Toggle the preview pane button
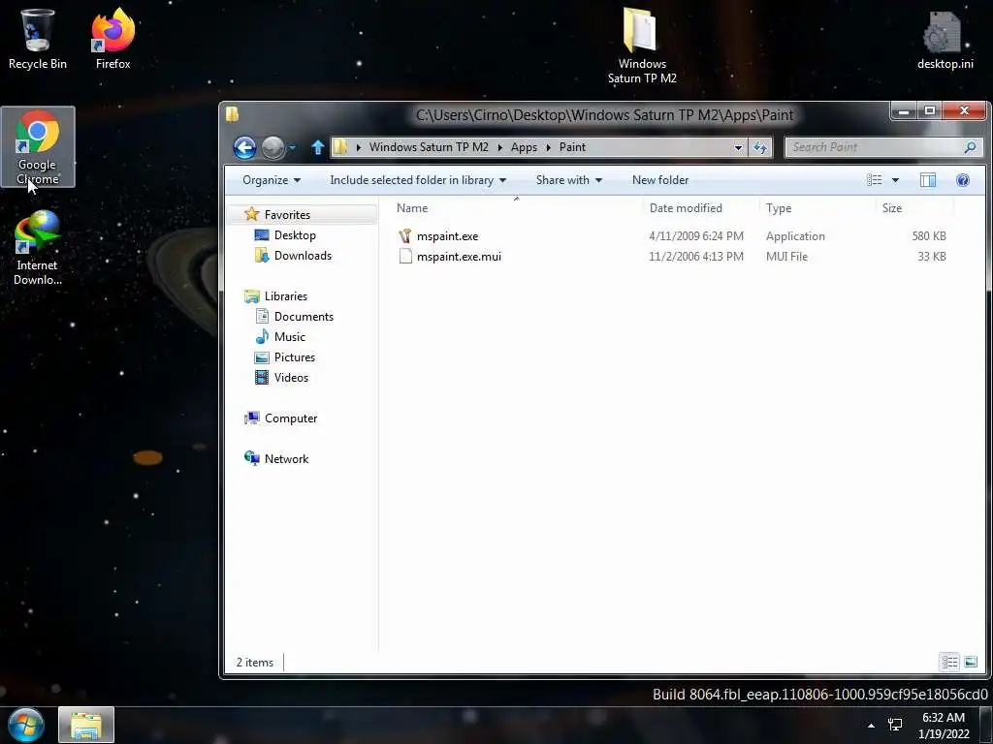Screen dimensions: 993x744 [x=928, y=180]
